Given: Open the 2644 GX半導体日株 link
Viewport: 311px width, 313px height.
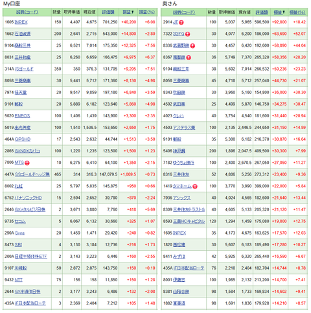Looking at the screenshot, I should tap(27, 292).
